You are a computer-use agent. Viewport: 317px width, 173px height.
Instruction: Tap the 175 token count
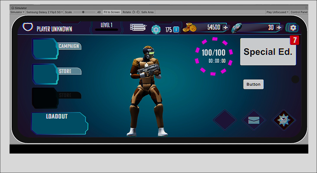click(x=168, y=30)
